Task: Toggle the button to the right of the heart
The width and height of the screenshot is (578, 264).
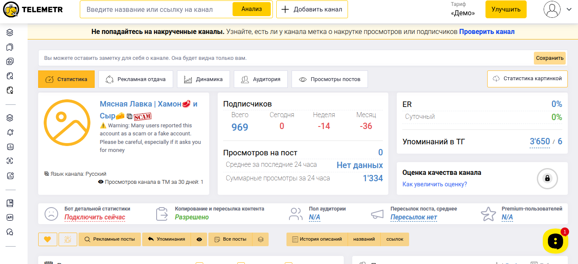Action: click(x=67, y=239)
